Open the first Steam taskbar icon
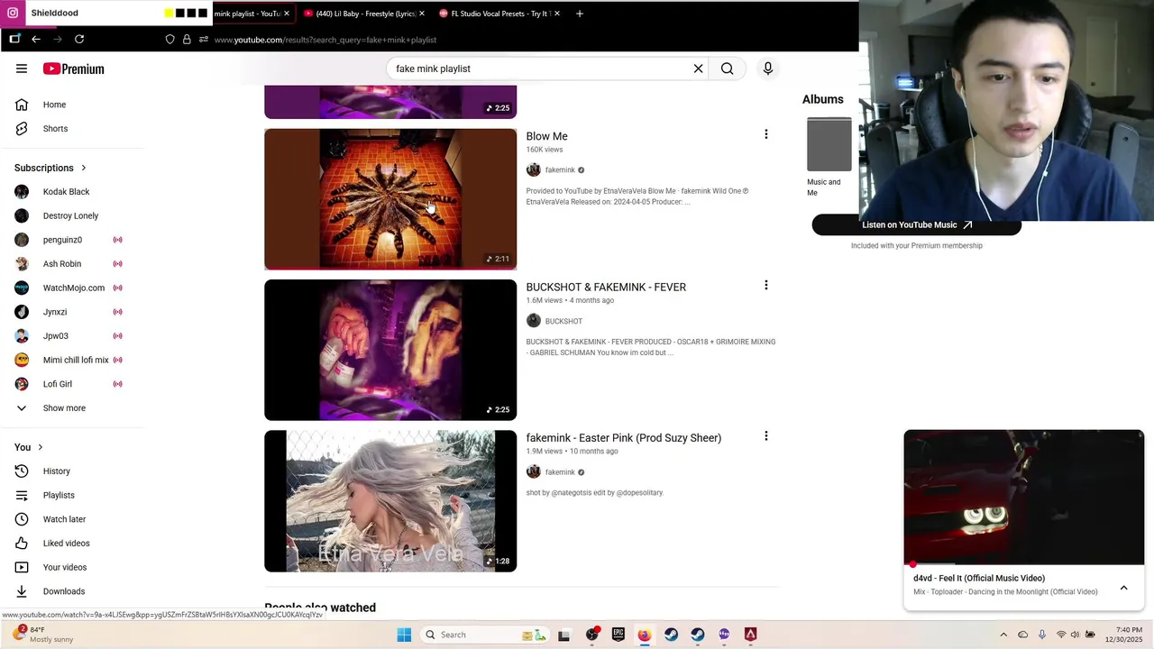The height and width of the screenshot is (649, 1154). pos(671,635)
